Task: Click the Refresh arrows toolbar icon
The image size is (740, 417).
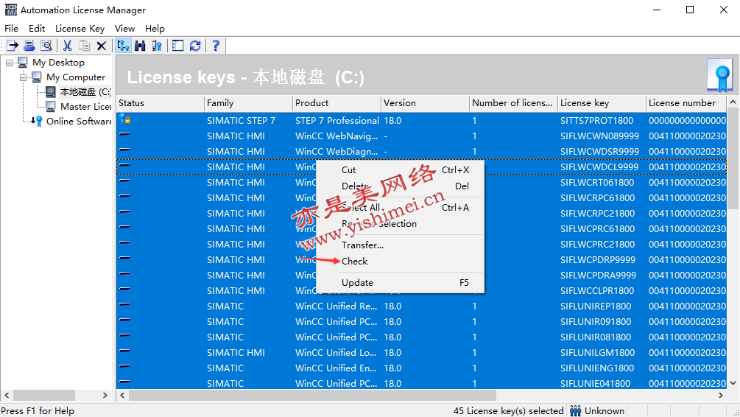Action: 195,46
